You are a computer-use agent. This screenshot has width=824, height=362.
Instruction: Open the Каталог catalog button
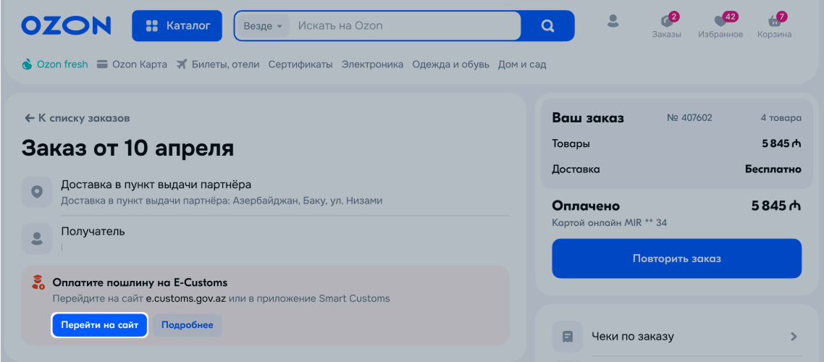tap(177, 25)
